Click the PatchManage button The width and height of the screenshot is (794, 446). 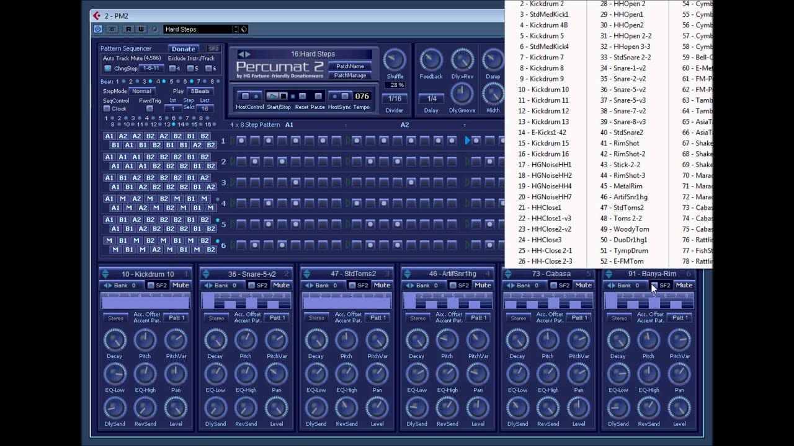pyautogui.click(x=350, y=76)
